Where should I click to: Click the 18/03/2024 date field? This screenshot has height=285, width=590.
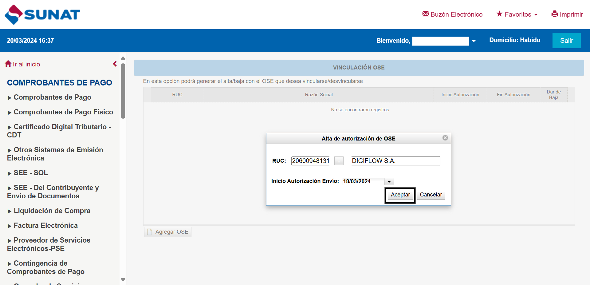[364, 181]
